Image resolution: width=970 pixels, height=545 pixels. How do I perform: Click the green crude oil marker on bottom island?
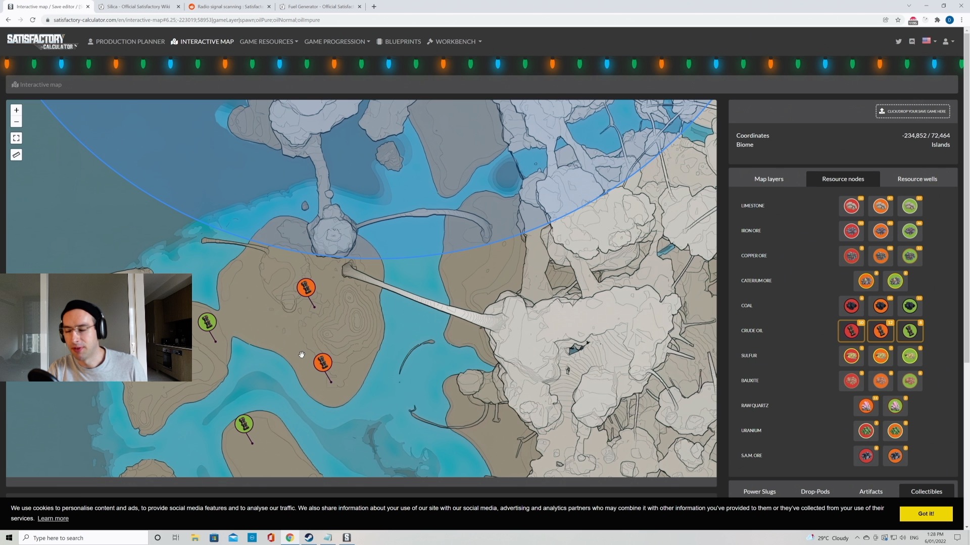pos(244,423)
